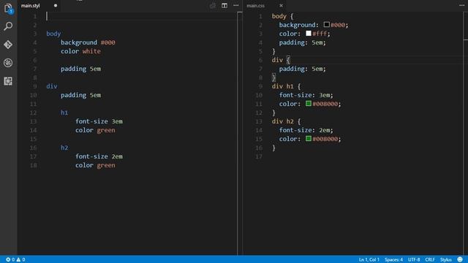Click 'font-size: 2em;' in main.css

(x=306, y=130)
